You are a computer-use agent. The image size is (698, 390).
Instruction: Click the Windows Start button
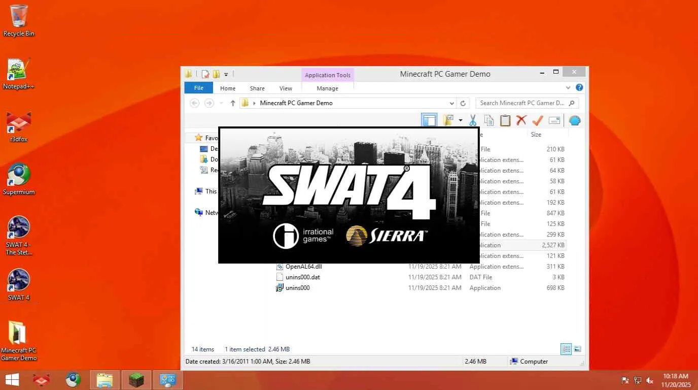coord(12,380)
